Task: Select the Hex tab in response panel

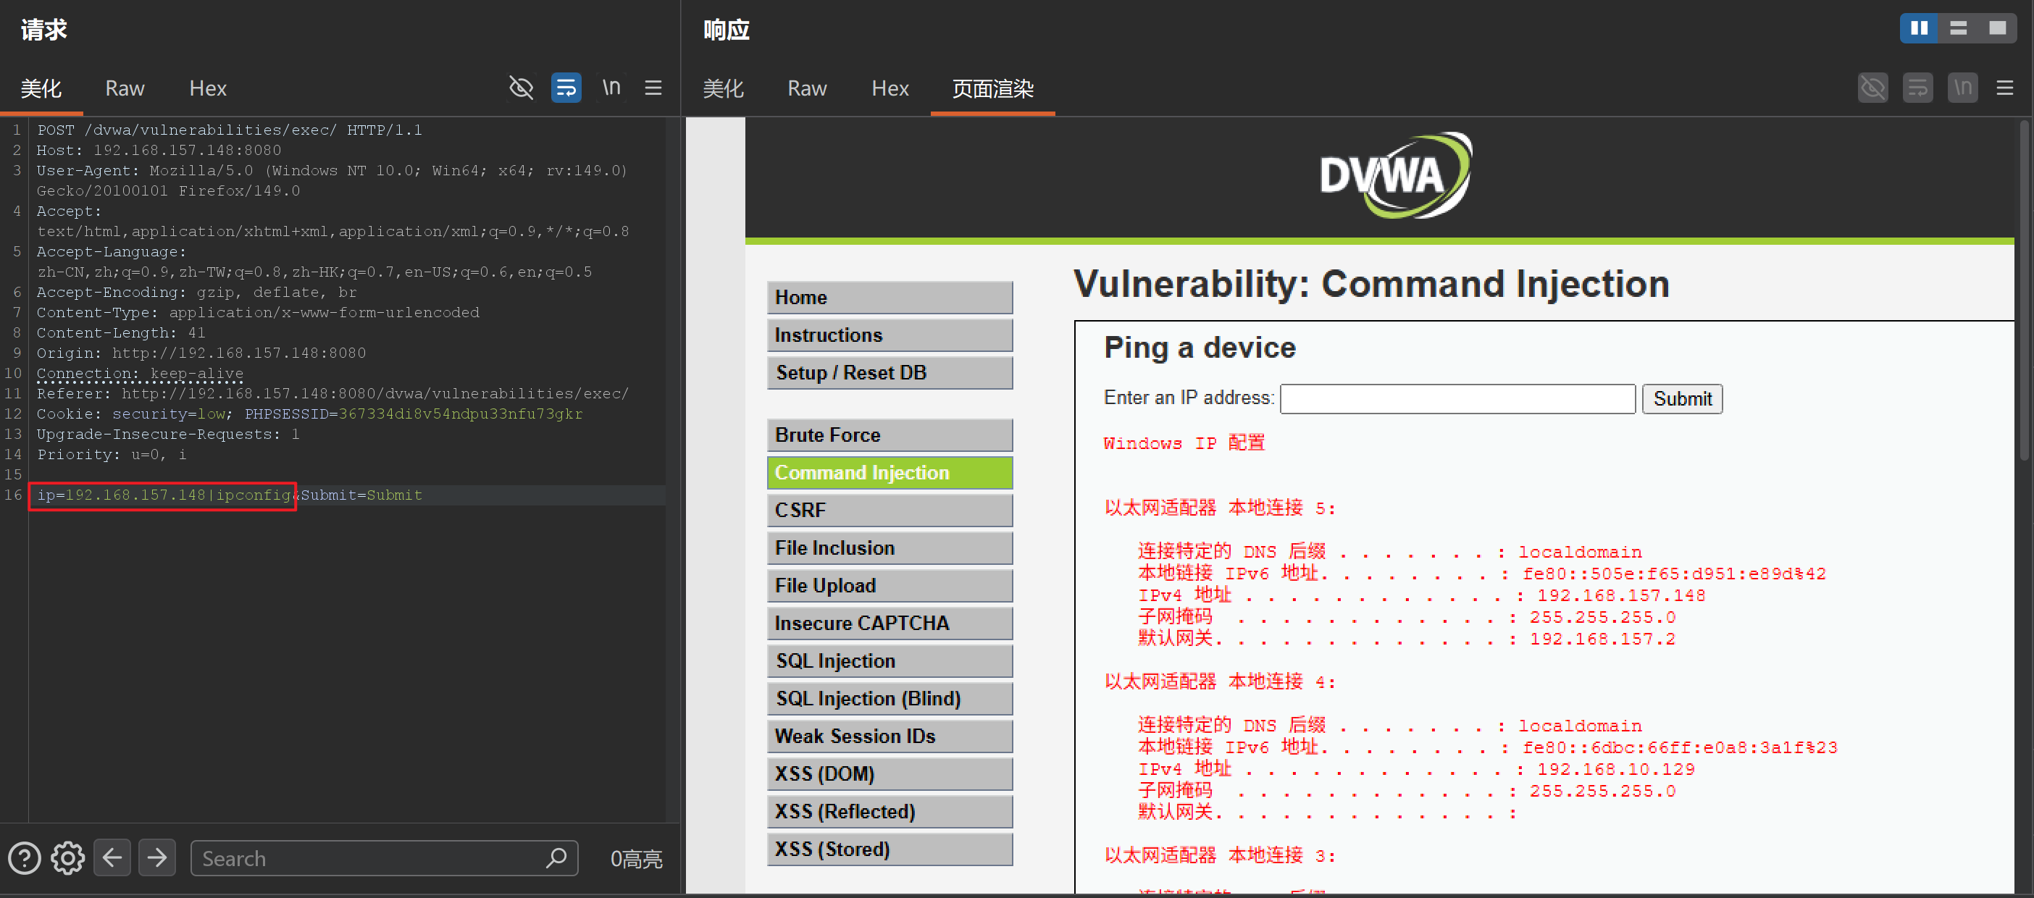Action: pos(890,88)
